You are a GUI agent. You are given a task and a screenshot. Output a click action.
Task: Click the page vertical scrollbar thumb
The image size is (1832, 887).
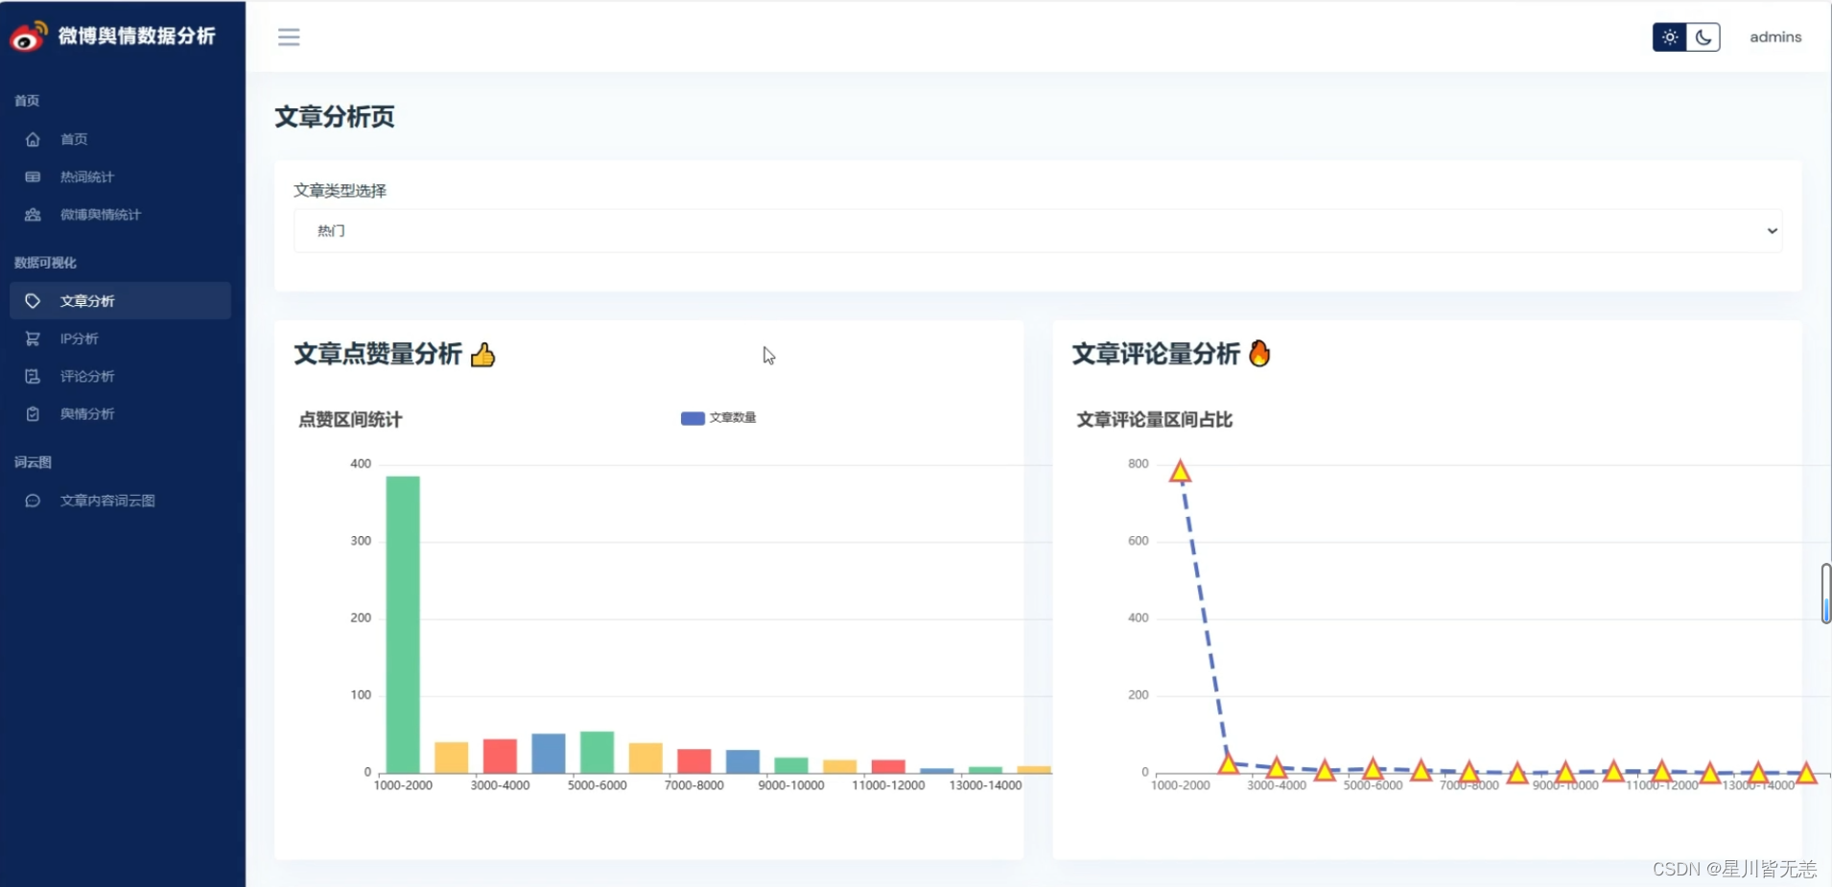(1826, 594)
